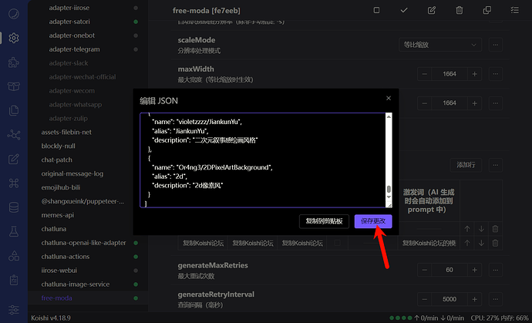The height and width of the screenshot is (323, 532).
Task: Click the save changes button in JSON dialog
Action: 375,221
